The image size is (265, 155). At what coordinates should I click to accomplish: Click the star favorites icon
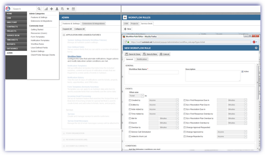(68, 9)
